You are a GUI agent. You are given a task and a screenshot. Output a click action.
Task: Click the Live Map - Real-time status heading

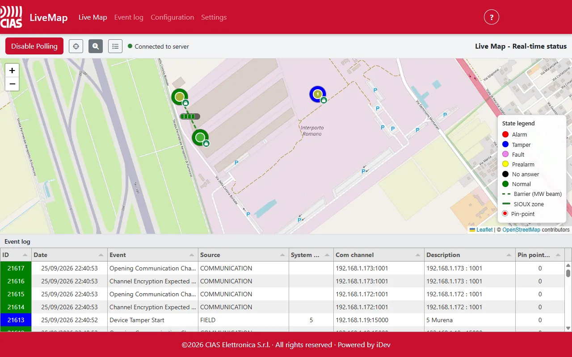521,46
